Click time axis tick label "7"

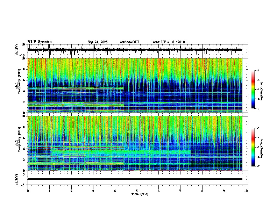point(180,191)
